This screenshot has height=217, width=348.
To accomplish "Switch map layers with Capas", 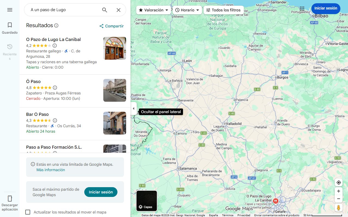I will point(147,201).
